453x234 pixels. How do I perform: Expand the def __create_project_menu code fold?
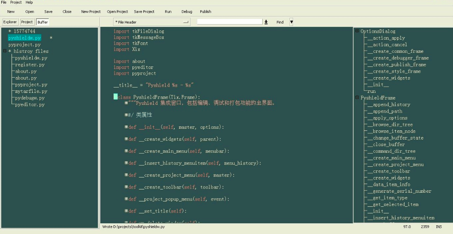point(126,175)
